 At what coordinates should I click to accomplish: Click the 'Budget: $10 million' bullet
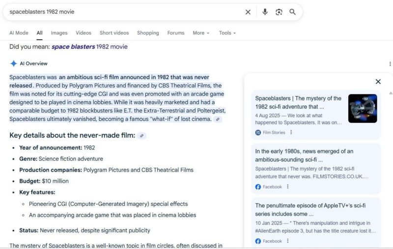coord(44,181)
